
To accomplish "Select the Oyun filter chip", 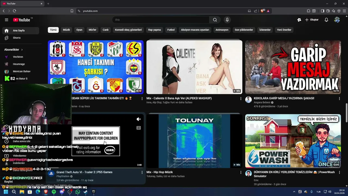I will (x=79, y=30).
